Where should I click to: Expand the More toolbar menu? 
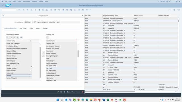tap(88, 10)
